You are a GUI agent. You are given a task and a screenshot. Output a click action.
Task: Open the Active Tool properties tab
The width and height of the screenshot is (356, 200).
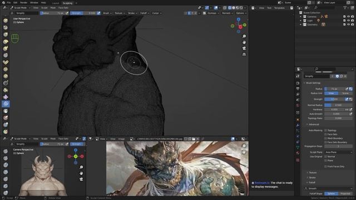pyautogui.click(x=298, y=77)
